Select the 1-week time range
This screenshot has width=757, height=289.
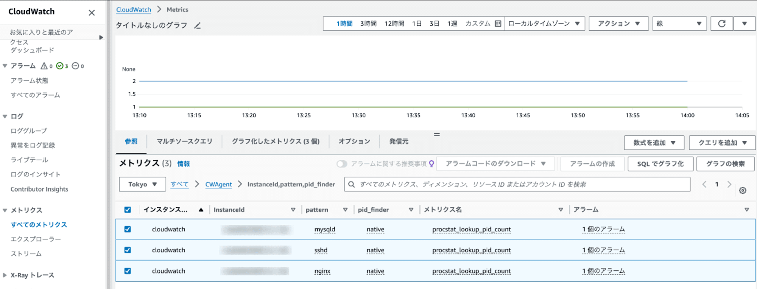click(452, 23)
